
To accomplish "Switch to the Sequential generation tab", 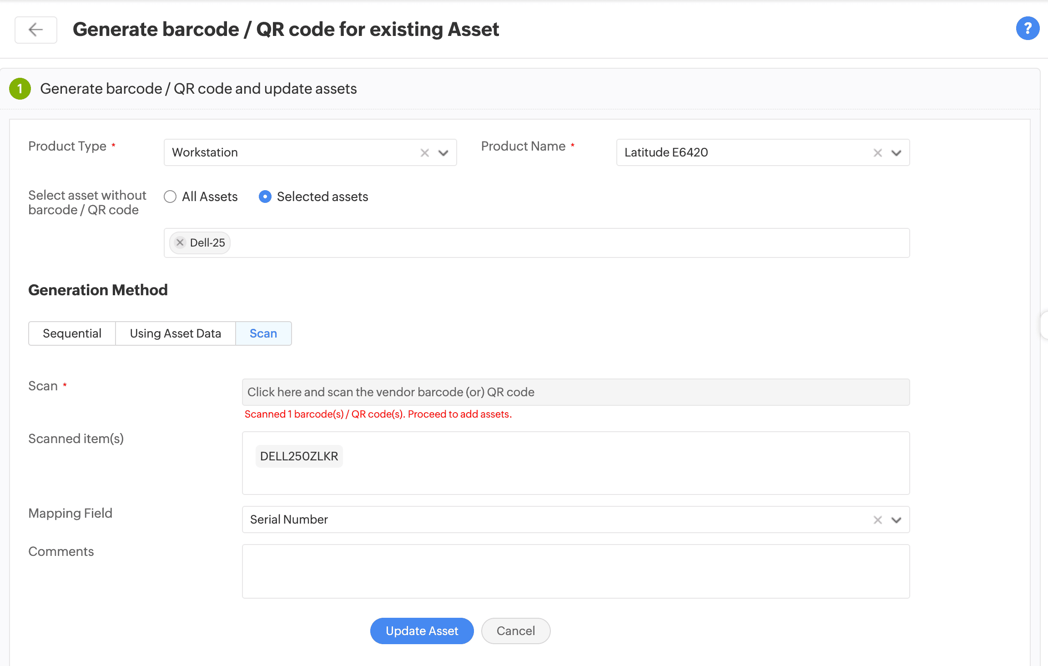I will (72, 333).
